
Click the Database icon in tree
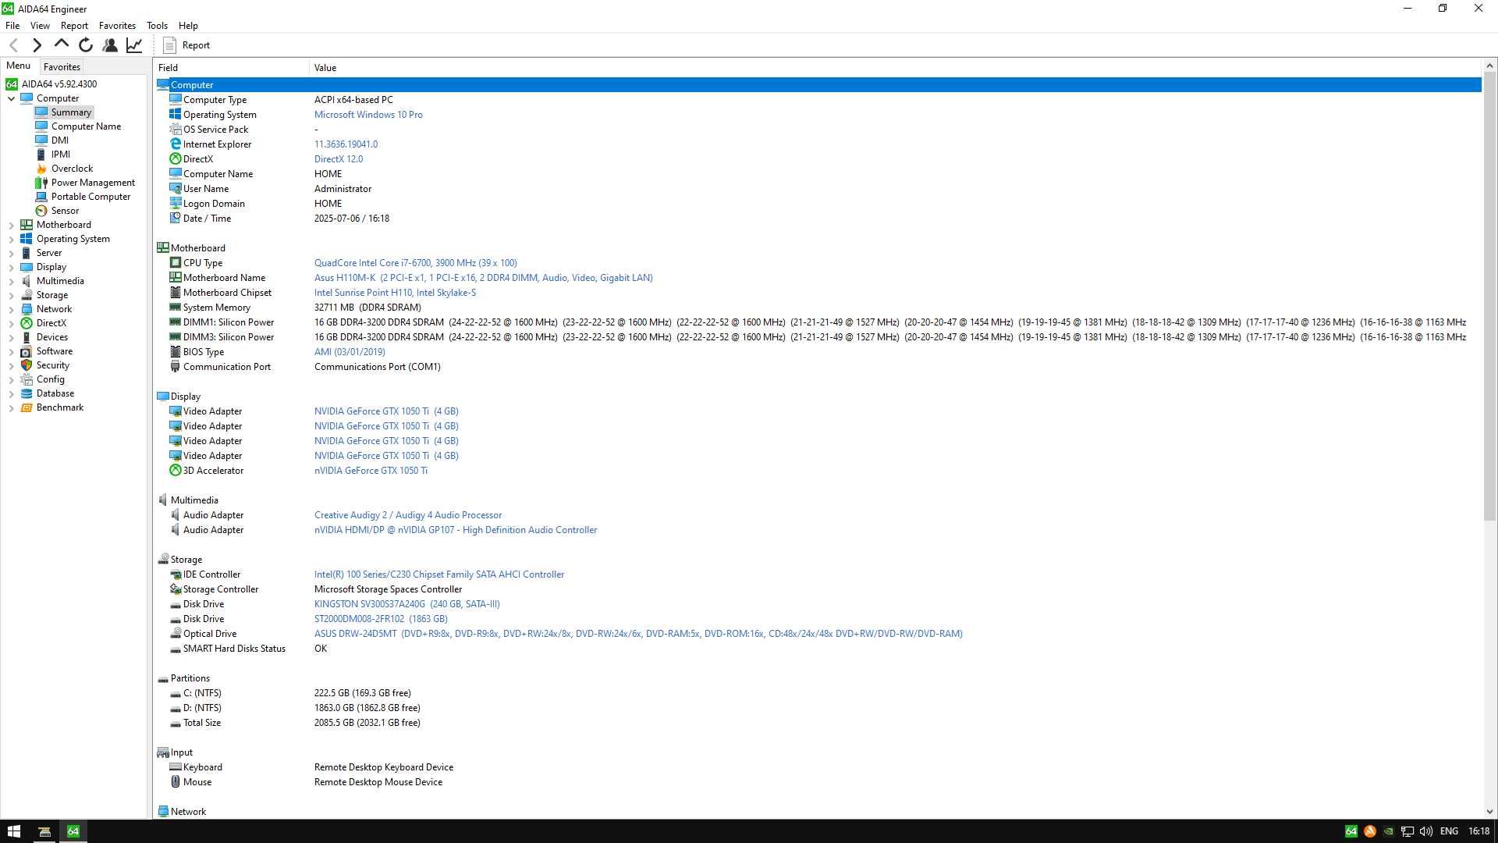tap(27, 393)
